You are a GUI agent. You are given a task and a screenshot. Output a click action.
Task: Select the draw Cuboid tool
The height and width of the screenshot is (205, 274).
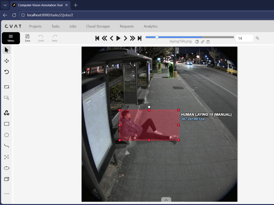[x=7, y=179]
